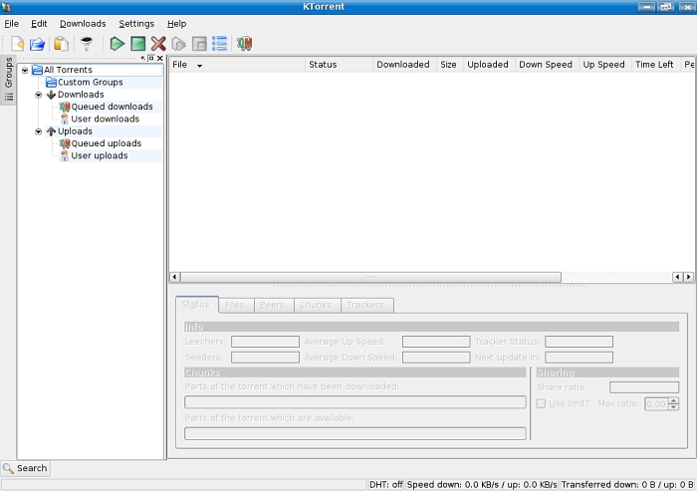Click 'DHT: off' in the status bar
Viewport: 697px width, 491px height.
386,485
